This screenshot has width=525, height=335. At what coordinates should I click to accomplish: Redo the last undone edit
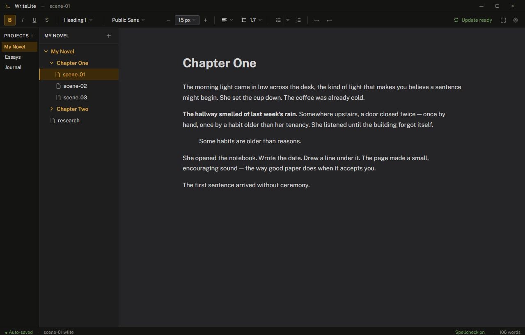point(329,20)
